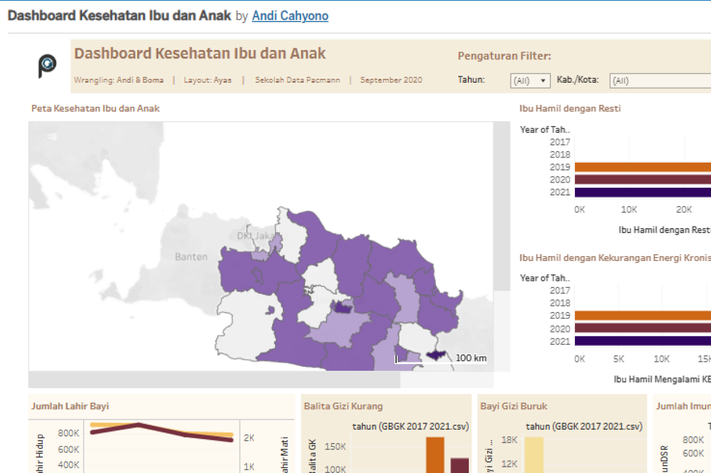Click the Peta Kesehatan Ibu dan Anak title
The height and width of the screenshot is (473, 711).
coord(96,108)
